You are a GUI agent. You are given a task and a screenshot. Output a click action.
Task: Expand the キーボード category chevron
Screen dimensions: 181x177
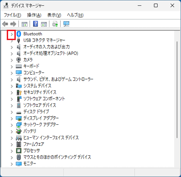[12, 67]
